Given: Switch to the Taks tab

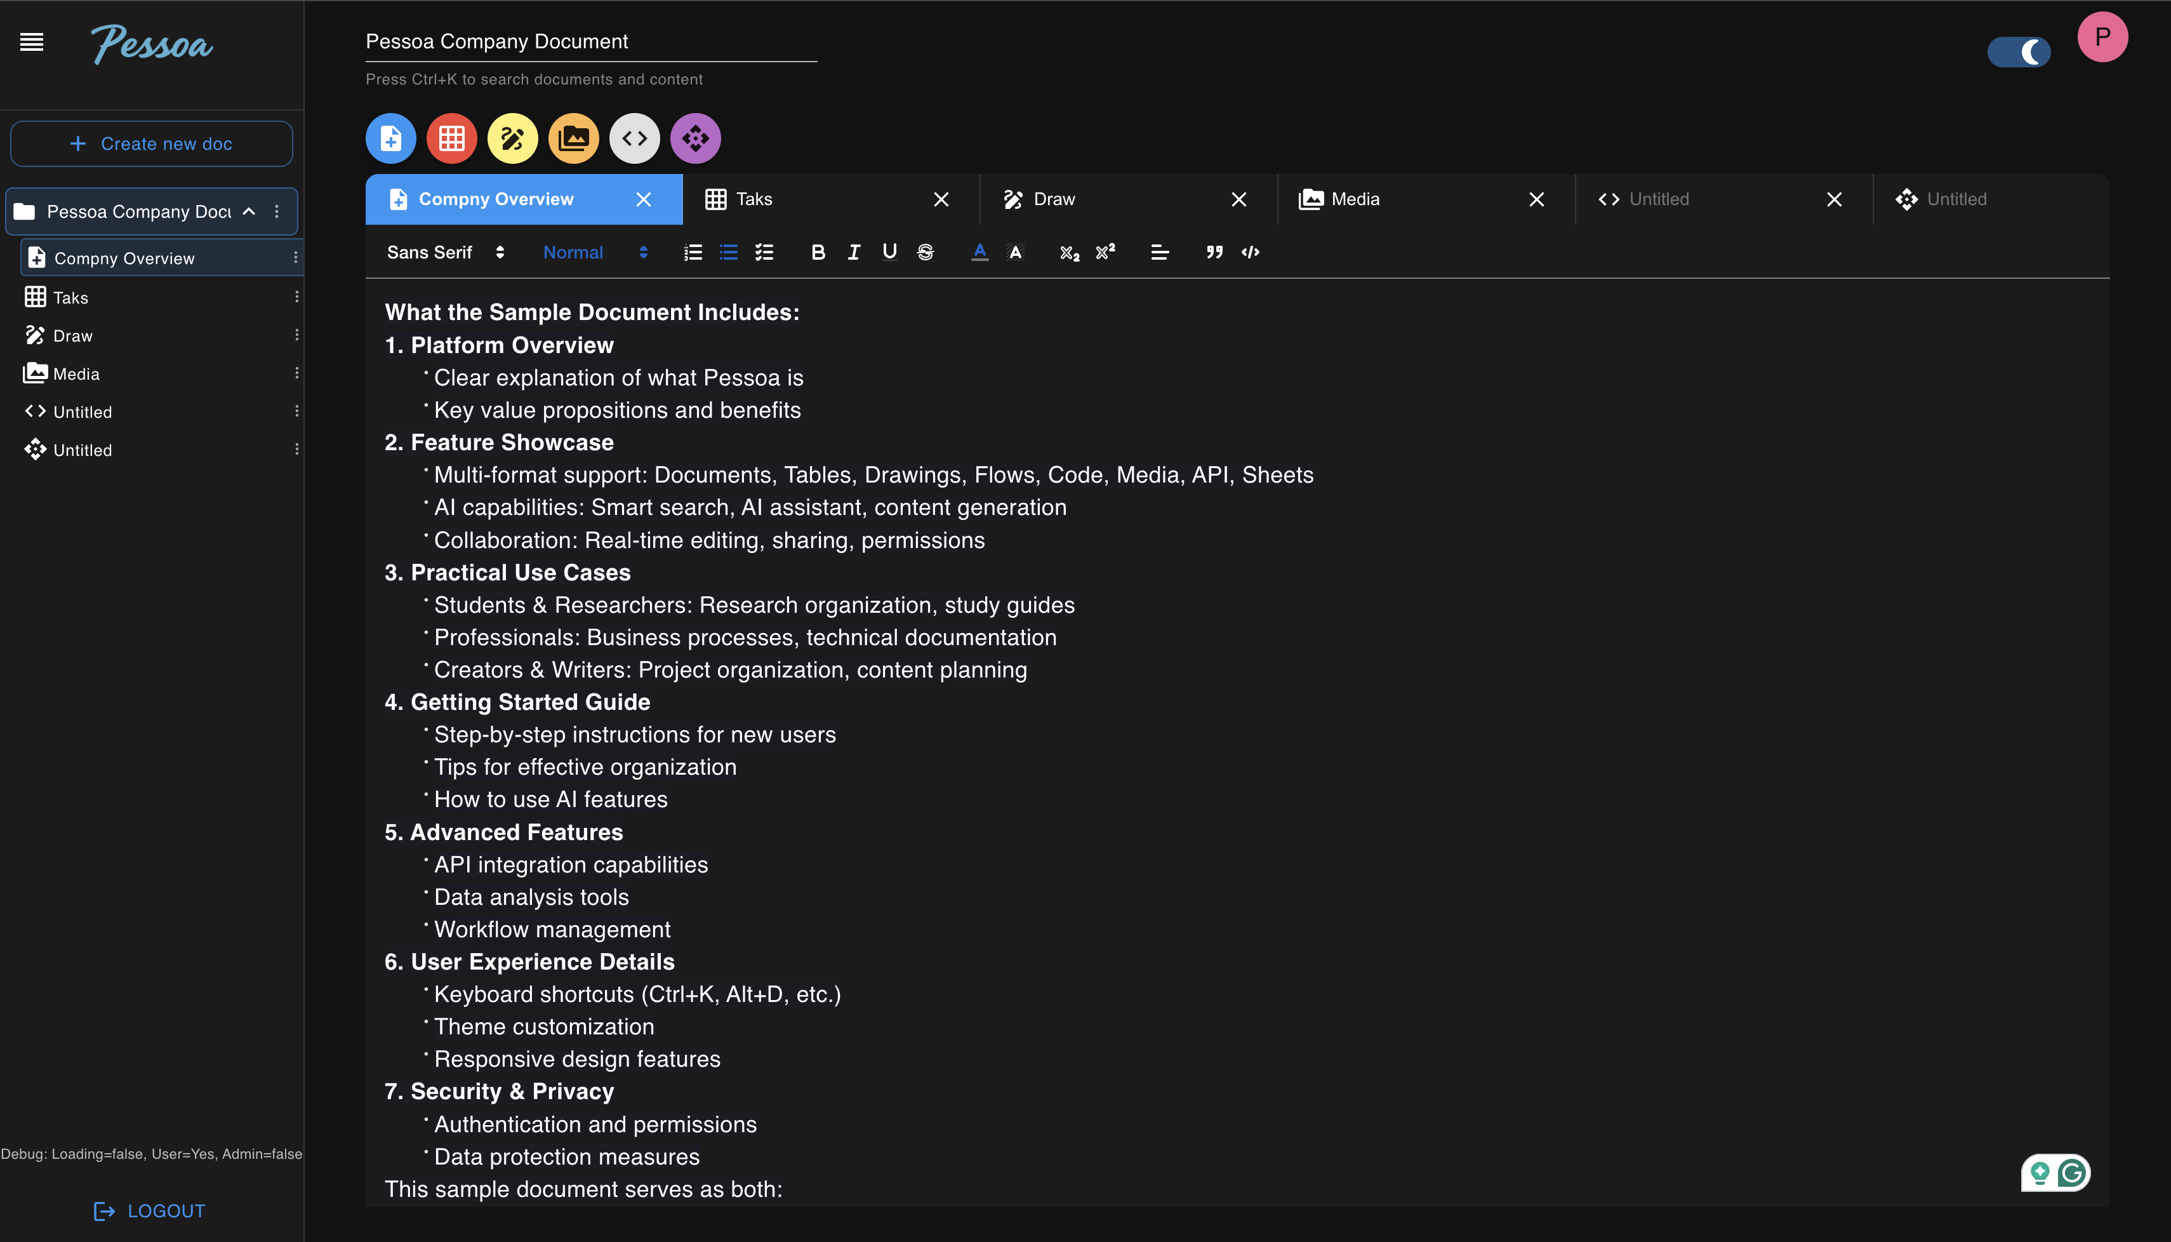Looking at the screenshot, I should point(754,199).
